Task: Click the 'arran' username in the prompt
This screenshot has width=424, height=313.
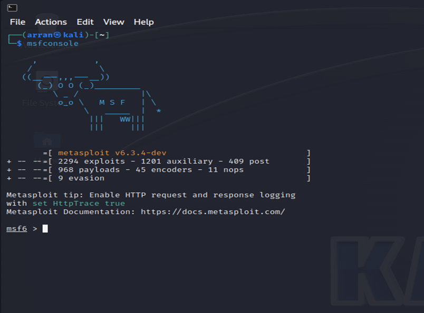Action: [40, 35]
